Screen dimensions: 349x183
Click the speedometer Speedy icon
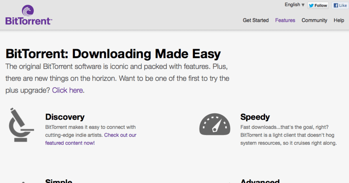[x=215, y=124]
